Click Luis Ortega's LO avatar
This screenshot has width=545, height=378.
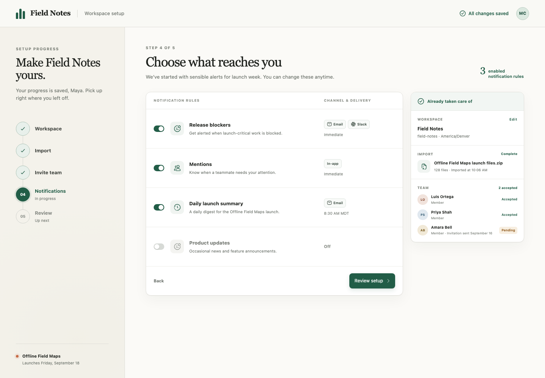point(423,200)
